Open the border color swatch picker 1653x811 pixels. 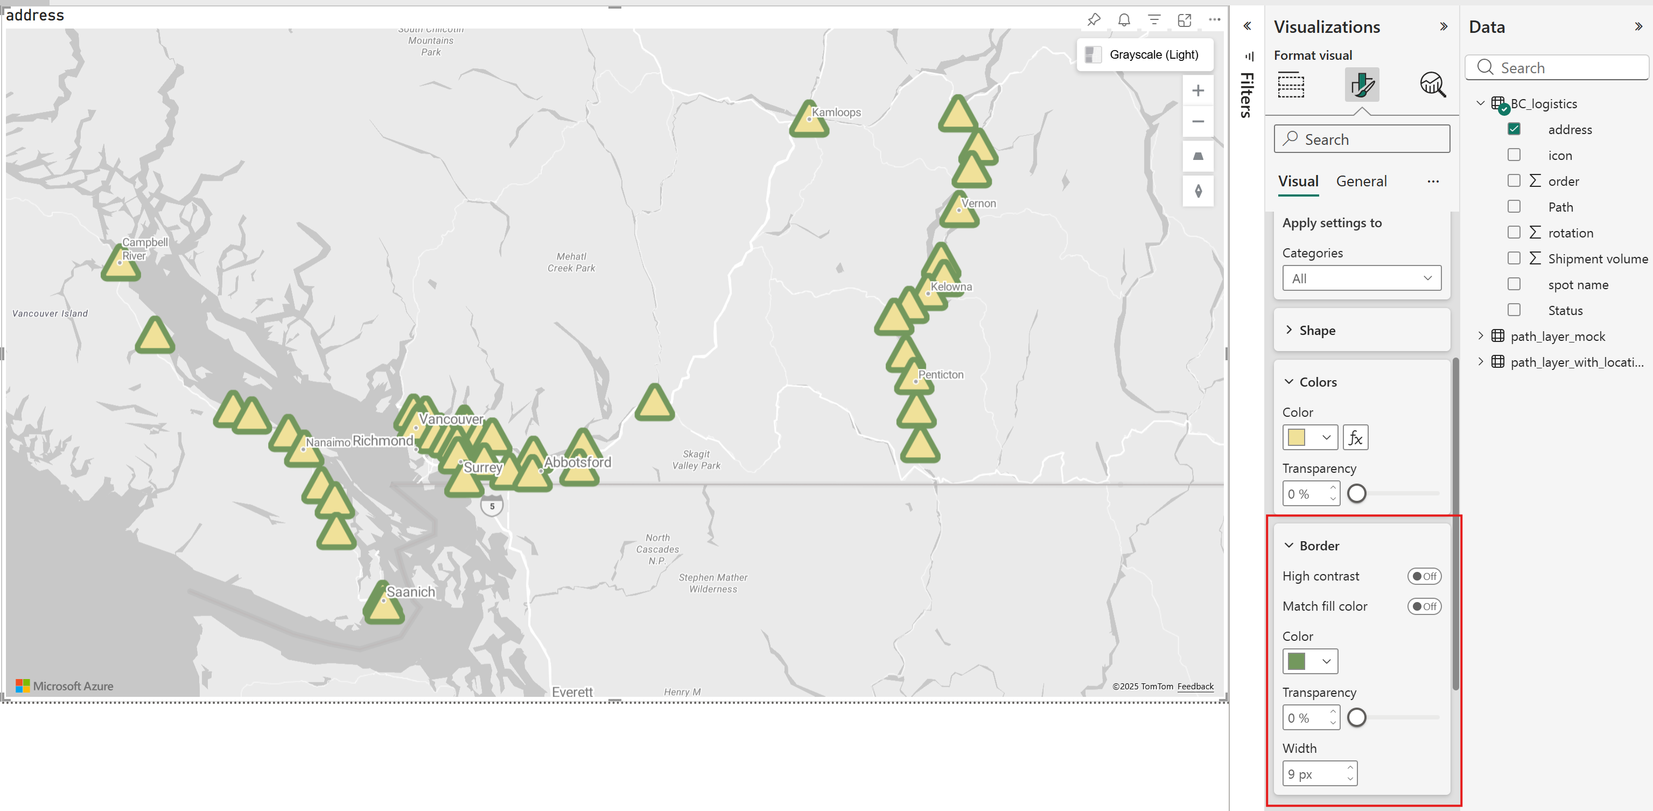tap(1309, 661)
